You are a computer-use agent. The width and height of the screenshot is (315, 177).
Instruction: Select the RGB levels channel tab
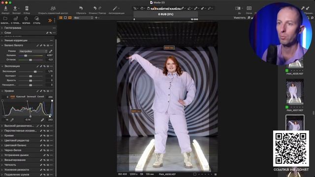(x=12, y=97)
